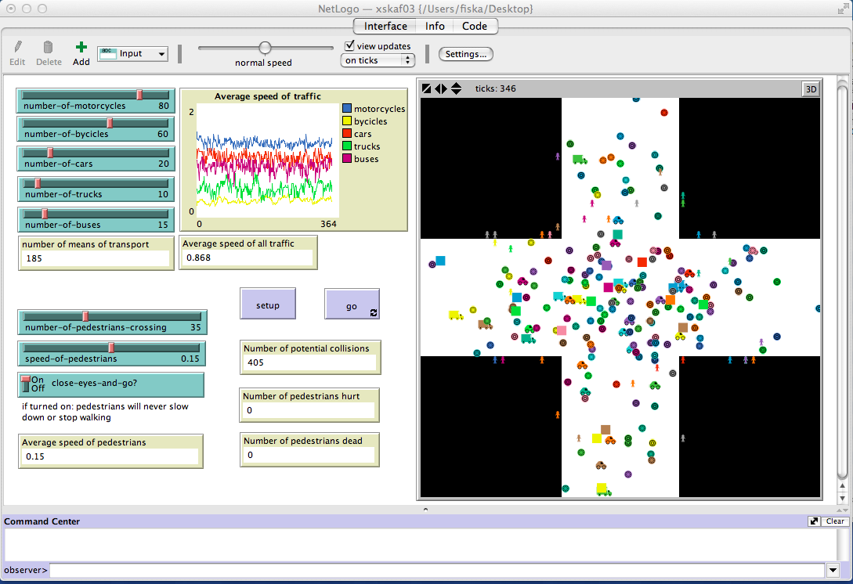Screen dimensions: 853x584
Task: Click the Edit pencil icon
Action: coord(17,48)
